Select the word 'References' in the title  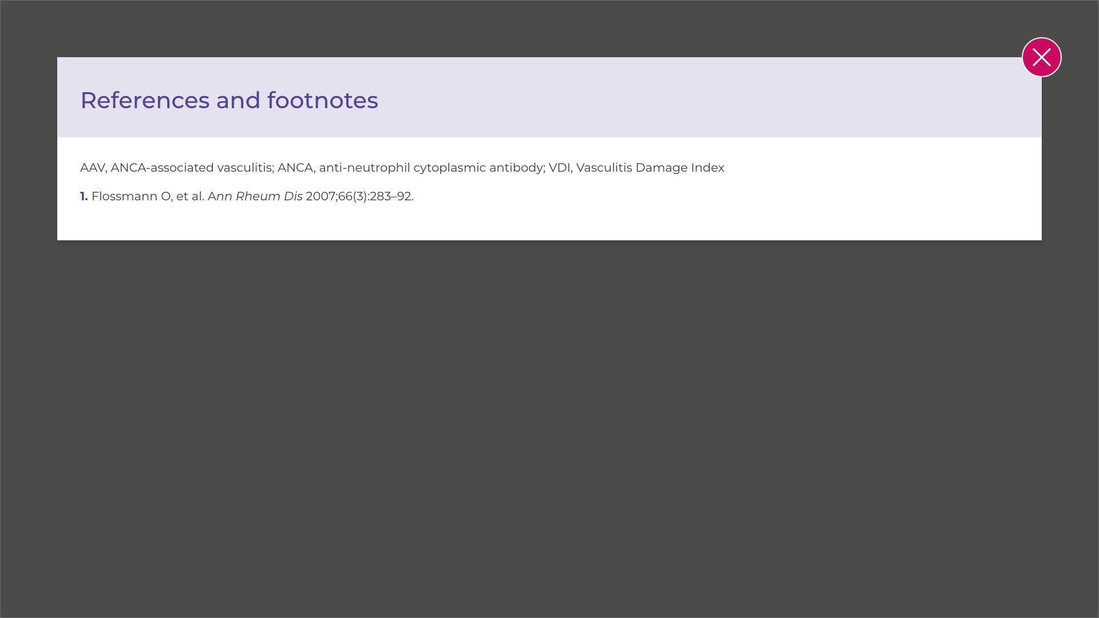145,101
